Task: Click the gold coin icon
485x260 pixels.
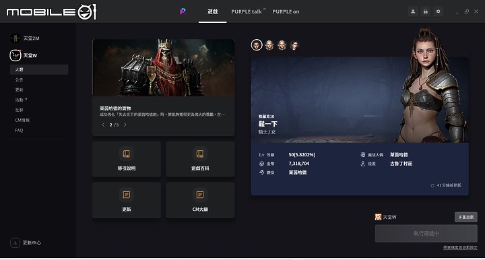Action: click(x=261, y=164)
